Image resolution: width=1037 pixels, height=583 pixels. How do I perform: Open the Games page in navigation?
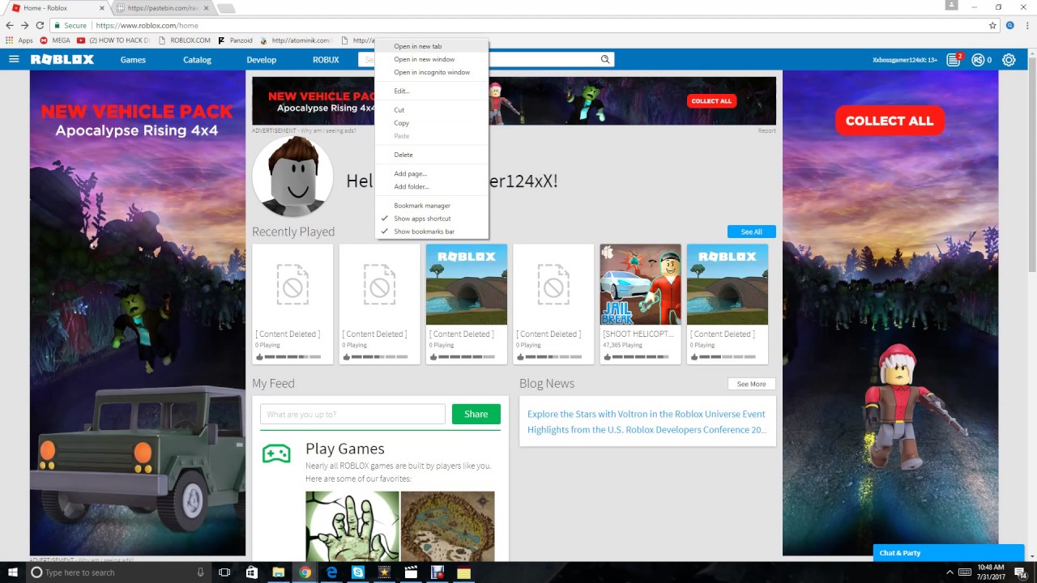[x=133, y=59]
